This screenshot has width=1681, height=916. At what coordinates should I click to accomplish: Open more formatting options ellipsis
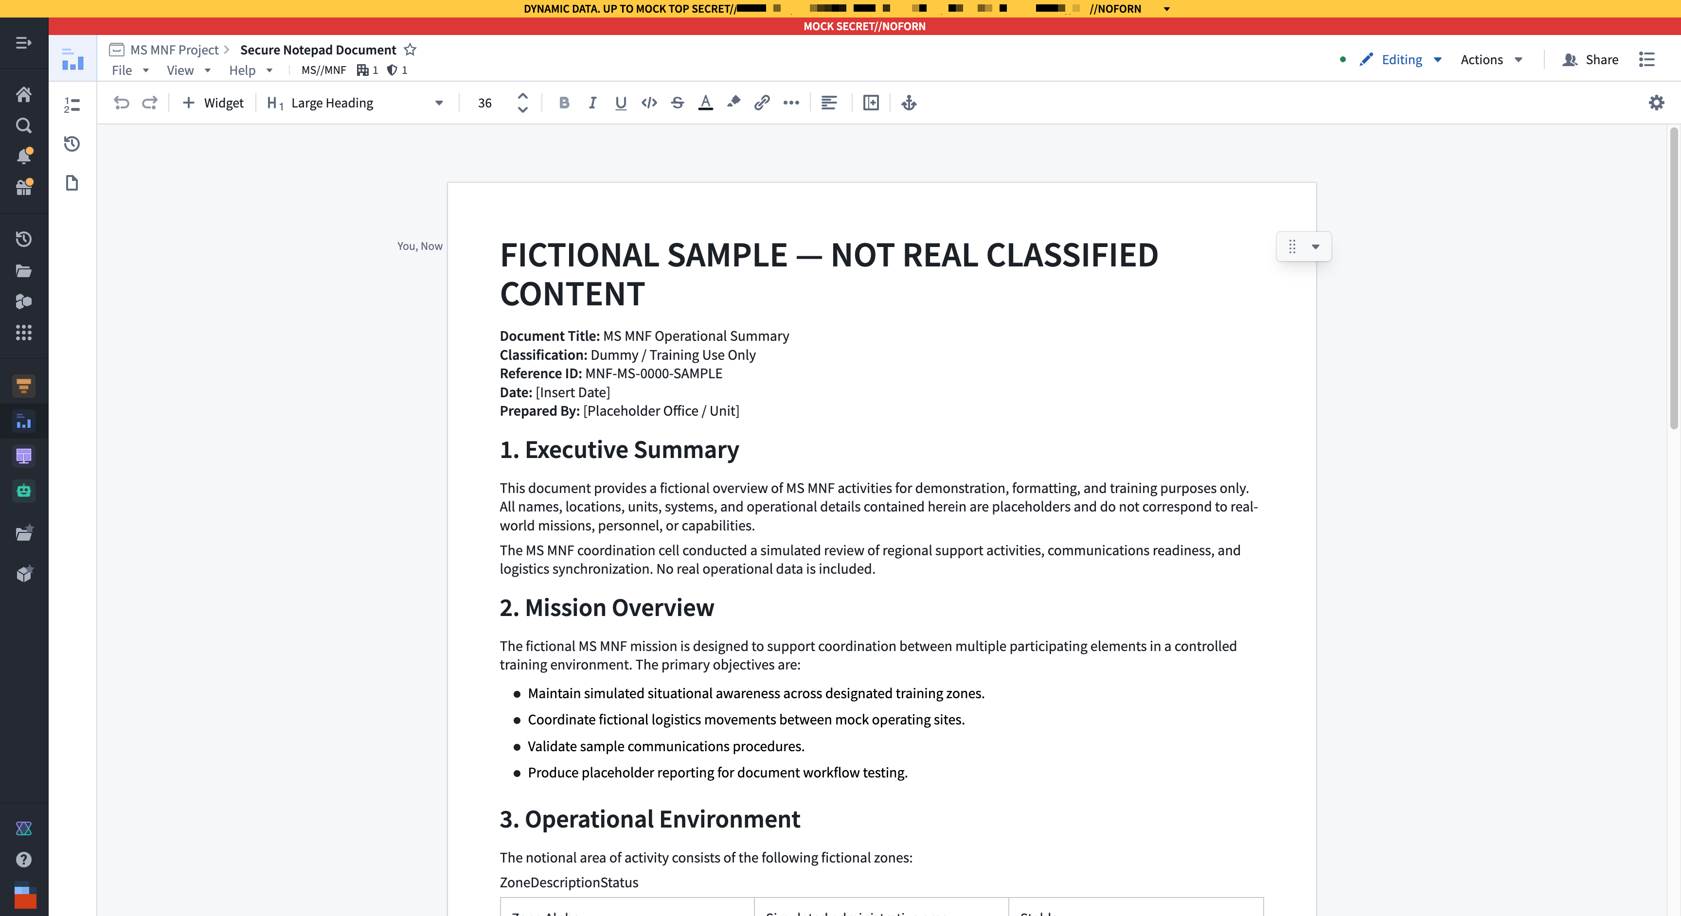791,103
